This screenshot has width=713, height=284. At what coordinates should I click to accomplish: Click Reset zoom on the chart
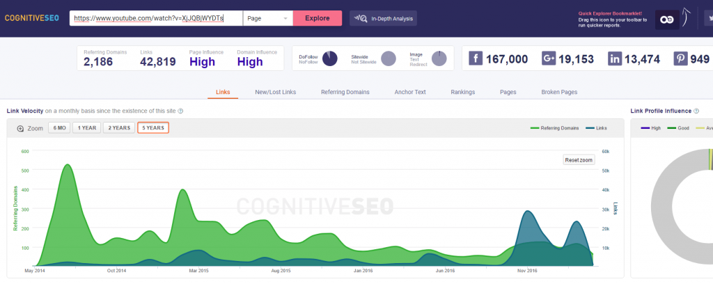coord(578,160)
